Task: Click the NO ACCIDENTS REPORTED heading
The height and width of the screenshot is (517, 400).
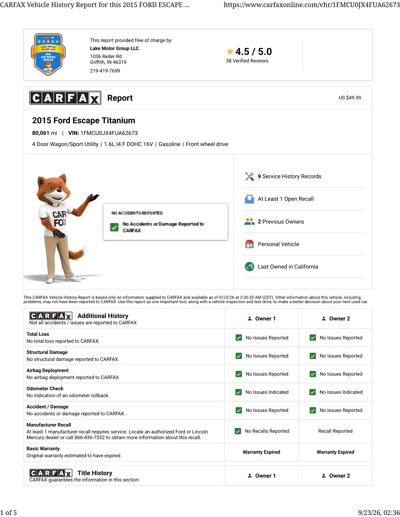Action: click(137, 213)
